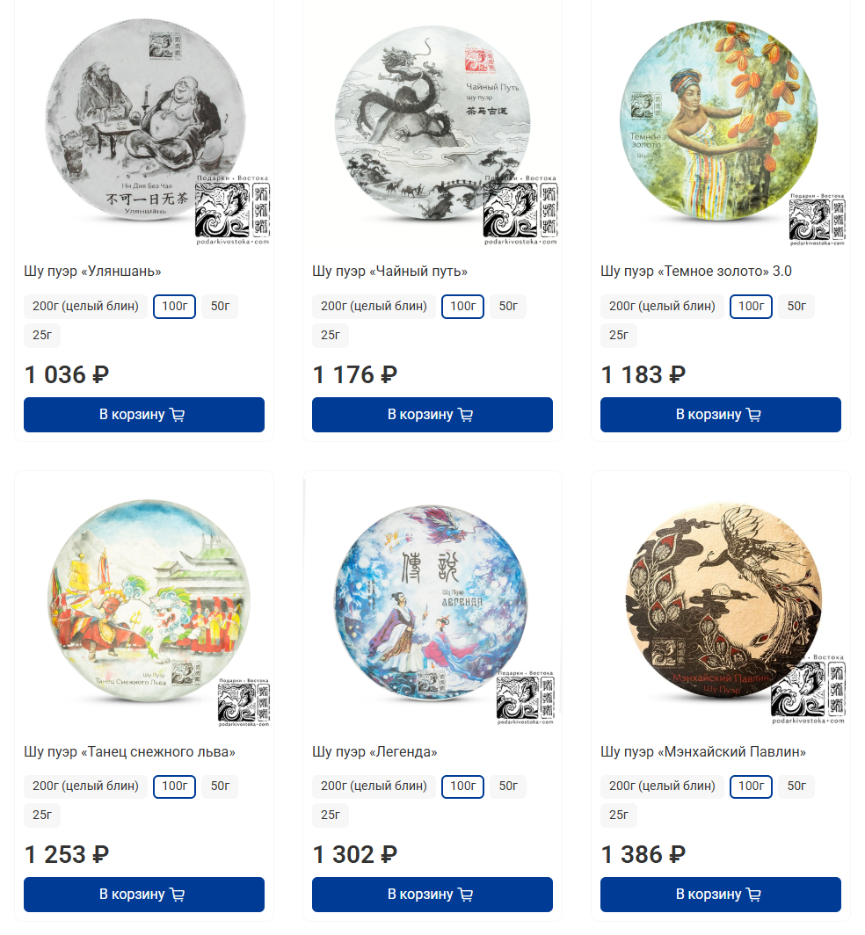The width and height of the screenshot is (865, 935).
Task: Choose 200г whole cake for «Легенда»
Action: [374, 786]
